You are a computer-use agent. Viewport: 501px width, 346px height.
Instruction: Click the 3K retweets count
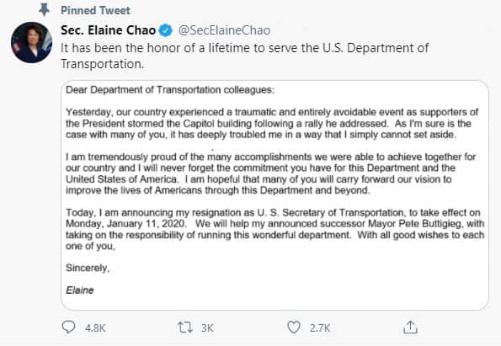tap(207, 328)
